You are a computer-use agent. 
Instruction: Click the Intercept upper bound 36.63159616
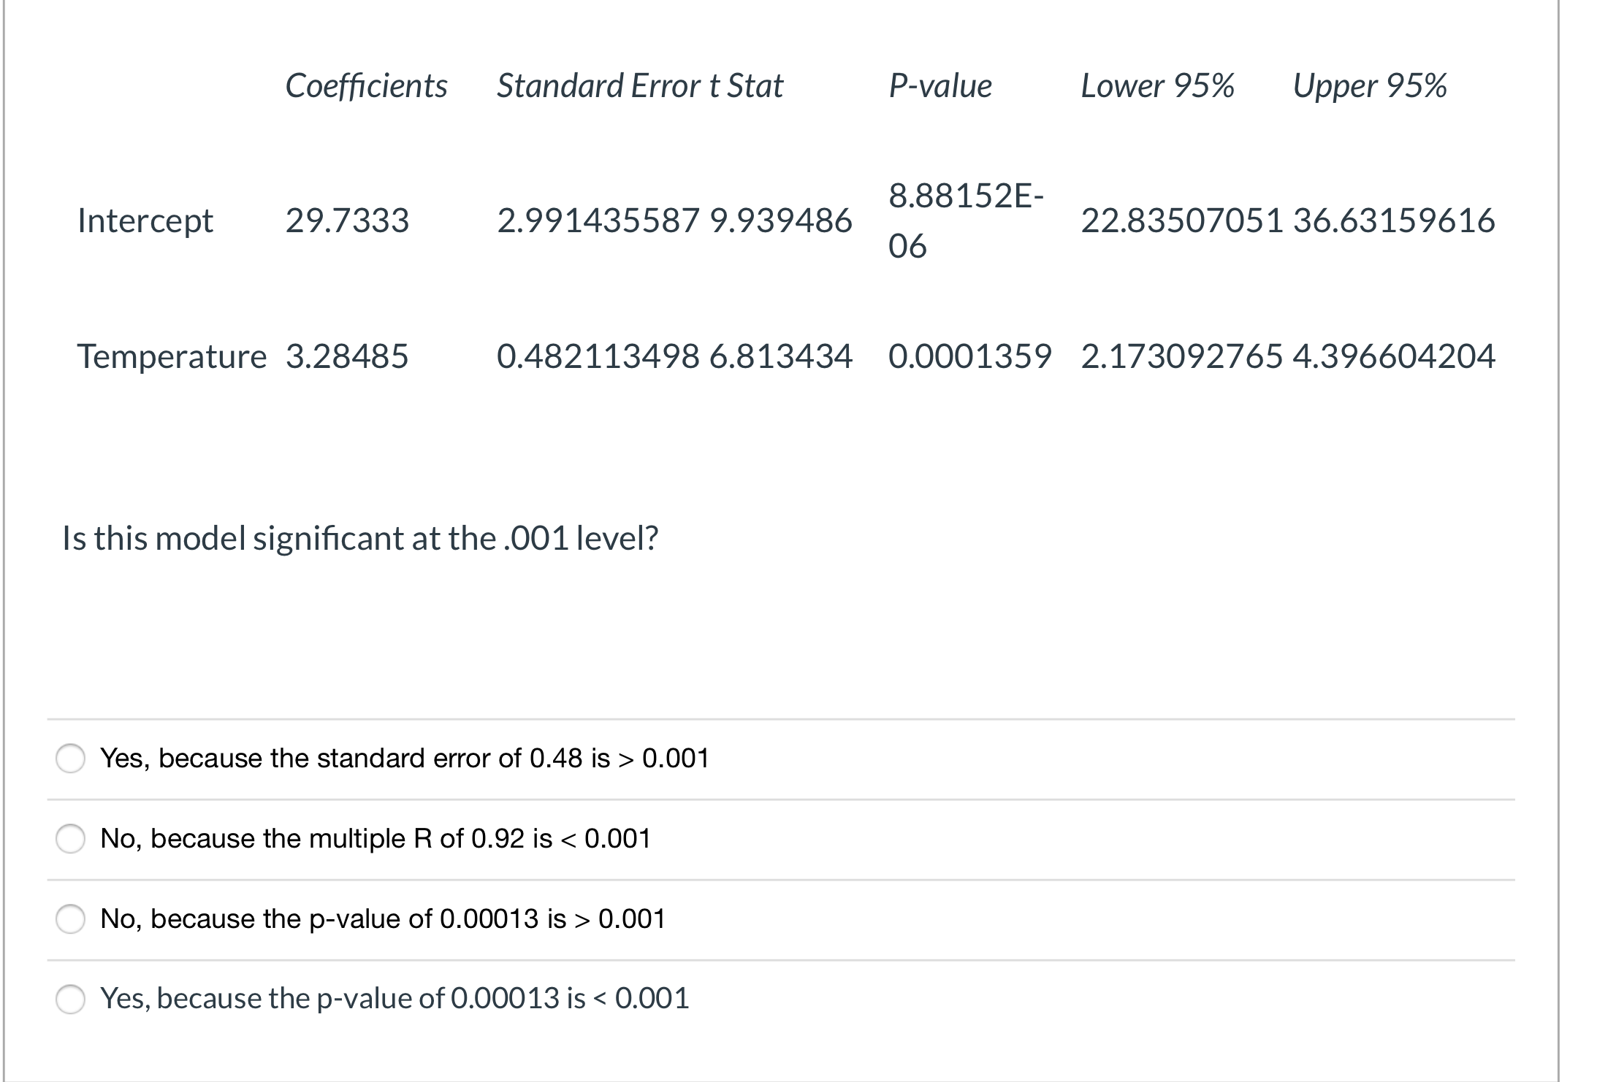pyautogui.click(x=1394, y=220)
